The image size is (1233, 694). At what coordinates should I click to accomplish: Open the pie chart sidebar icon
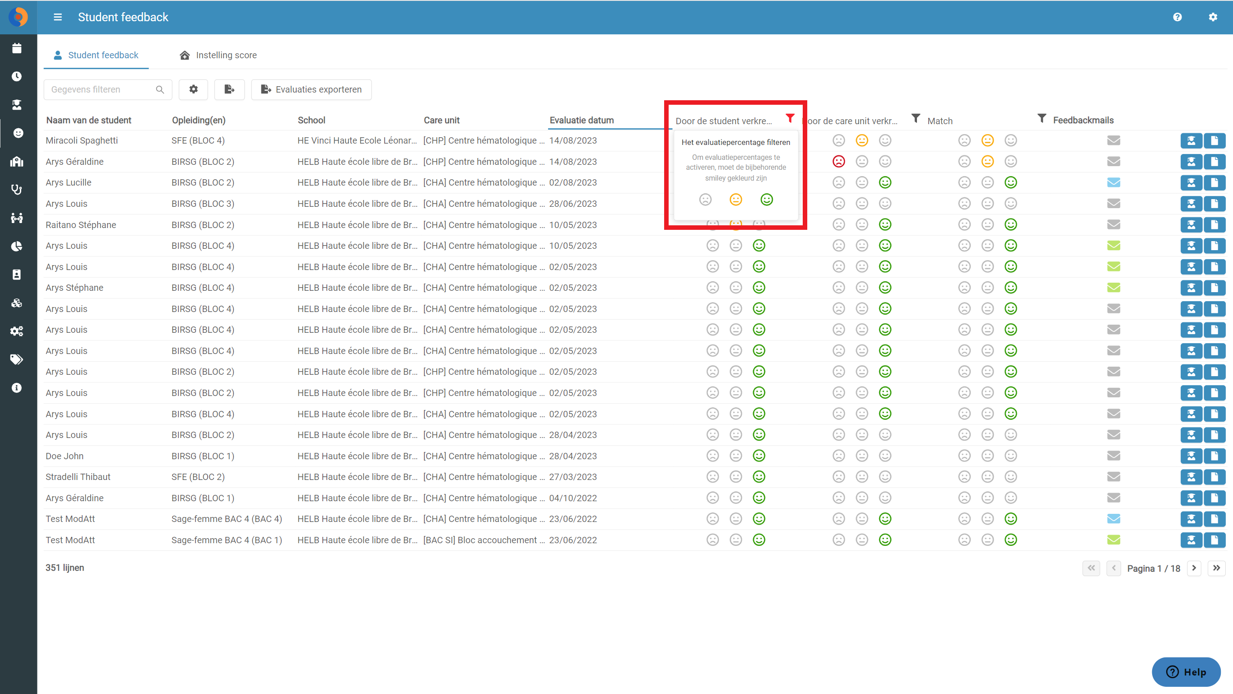pyautogui.click(x=17, y=246)
